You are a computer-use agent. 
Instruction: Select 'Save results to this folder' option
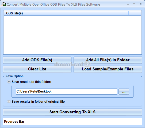[x=9, y=82]
